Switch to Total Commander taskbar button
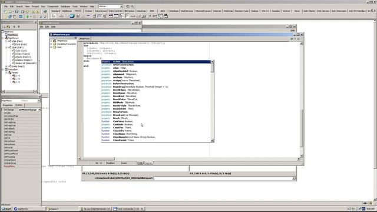The height and width of the screenshot is (212, 377). (x=128, y=209)
